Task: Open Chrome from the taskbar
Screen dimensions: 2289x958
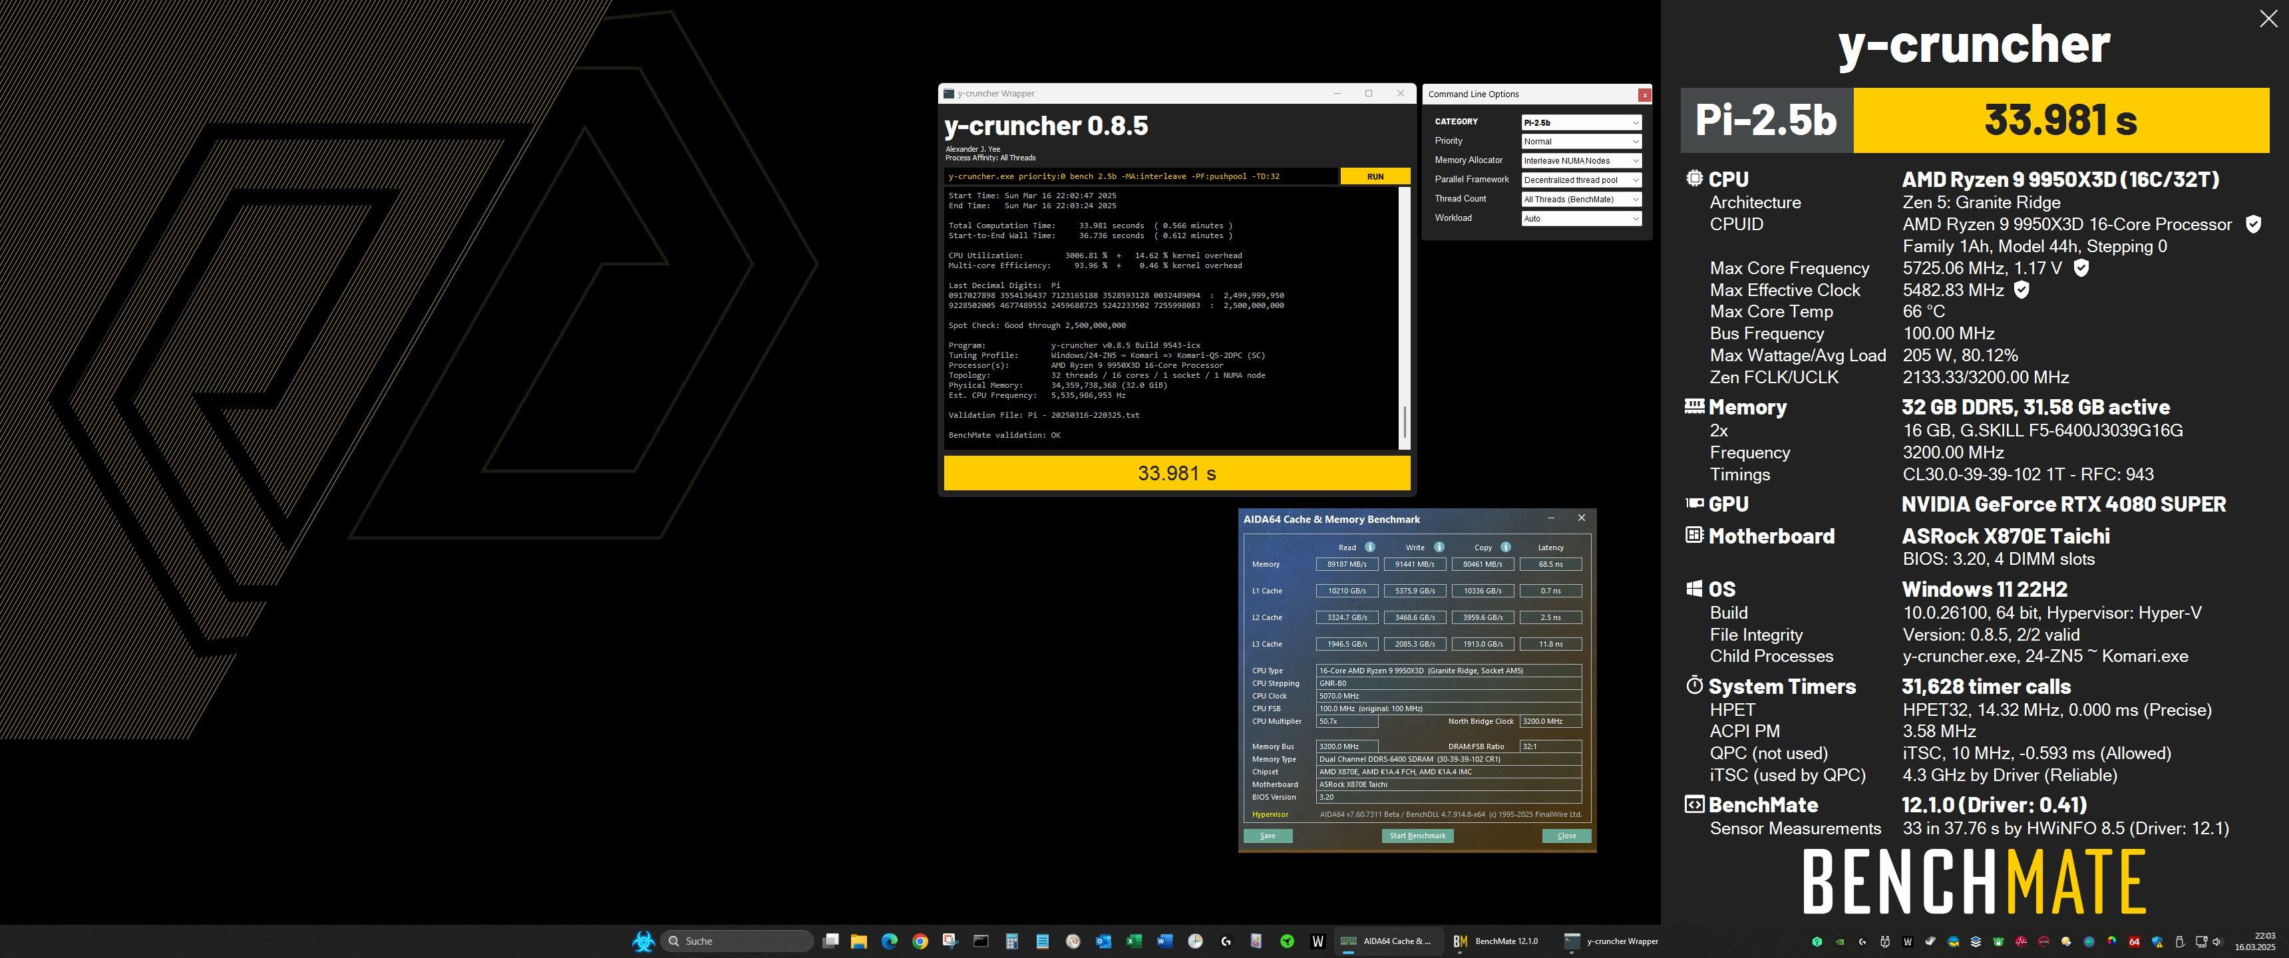Action: coord(920,941)
